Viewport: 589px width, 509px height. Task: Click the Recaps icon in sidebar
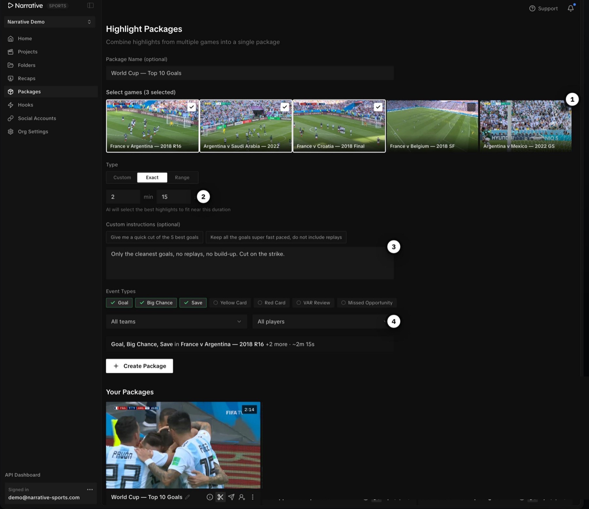click(x=10, y=79)
